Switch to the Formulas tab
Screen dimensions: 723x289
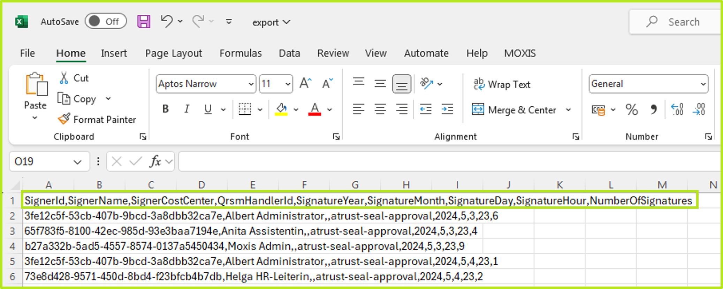tap(241, 53)
